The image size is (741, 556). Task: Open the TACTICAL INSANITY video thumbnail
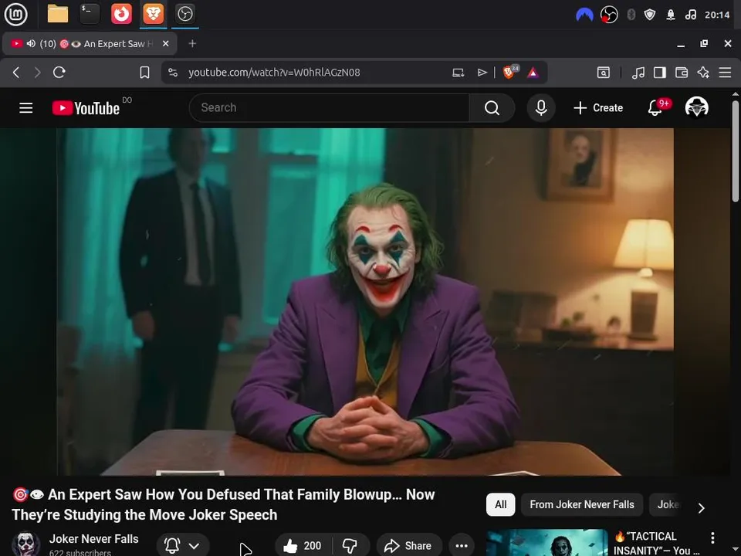point(546,543)
